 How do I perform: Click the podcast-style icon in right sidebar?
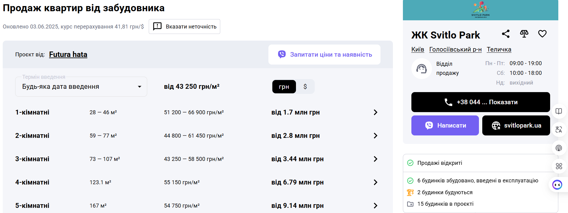559,148
